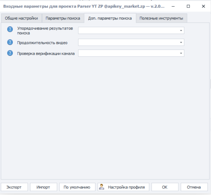211x195 pixels.
Task: Click the Импорт button
Action: tap(43, 187)
